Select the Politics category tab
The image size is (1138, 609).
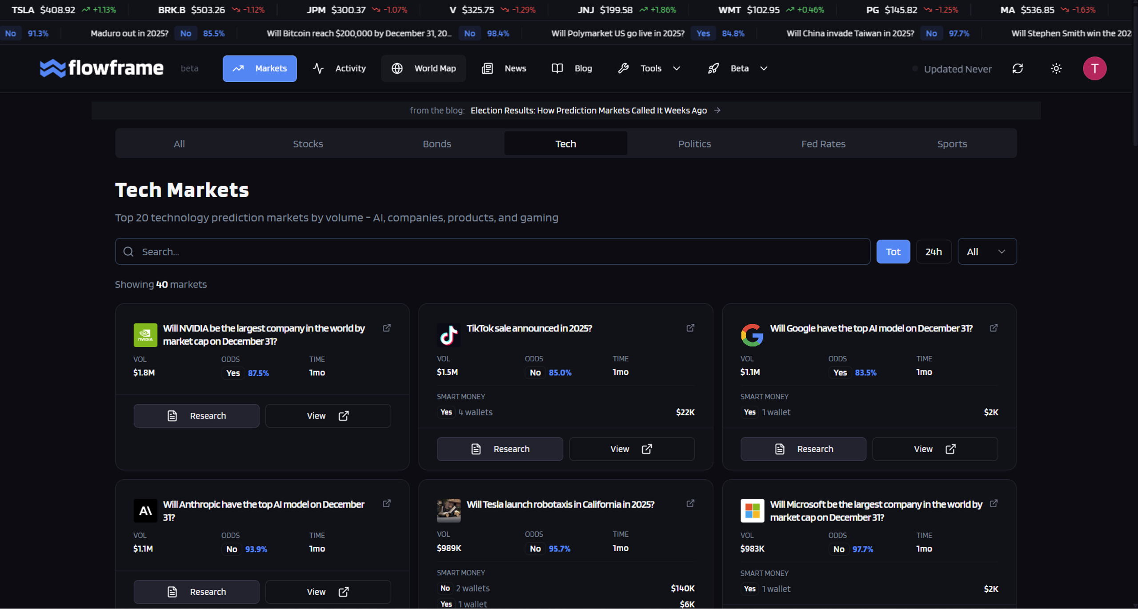pos(694,143)
